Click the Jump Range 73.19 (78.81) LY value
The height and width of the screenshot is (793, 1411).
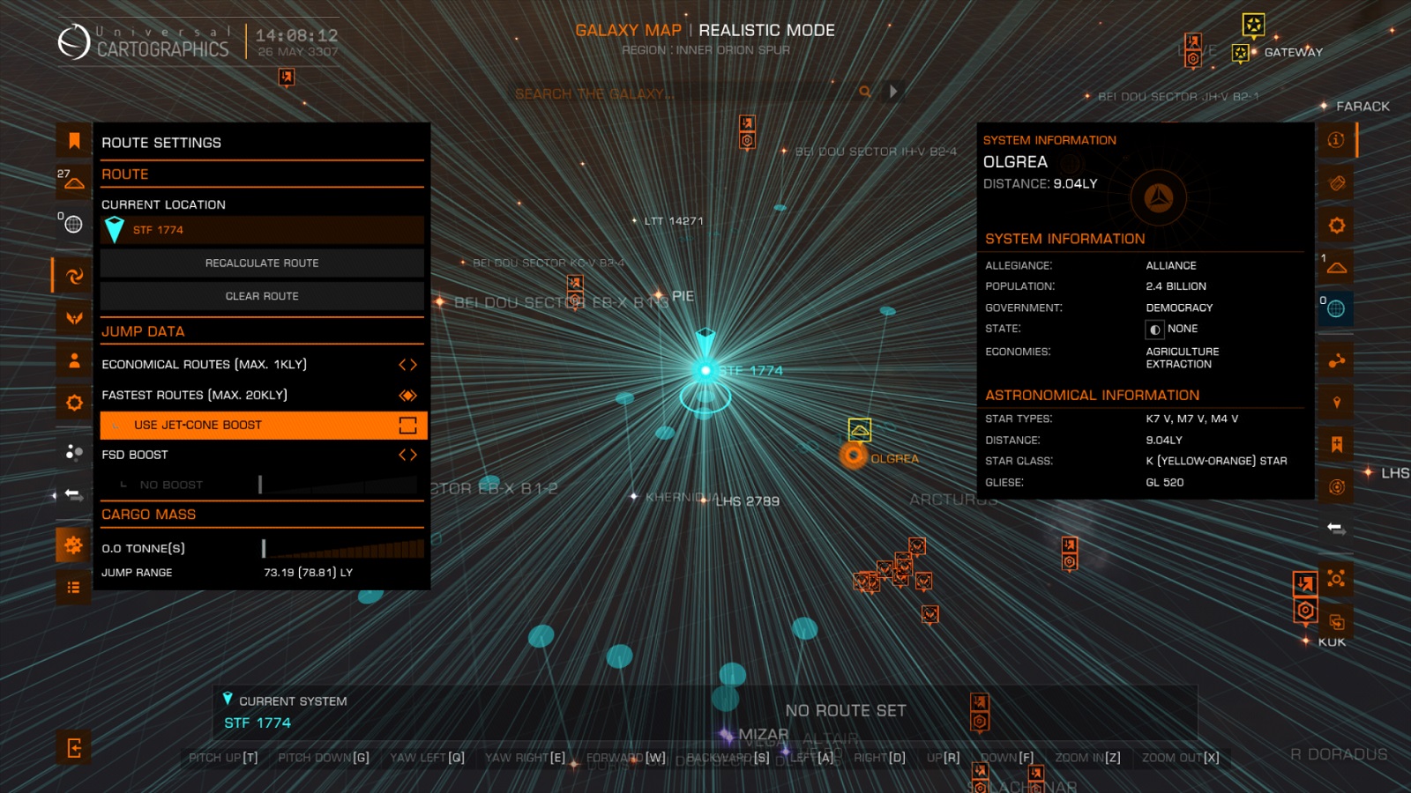[x=308, y=573]
